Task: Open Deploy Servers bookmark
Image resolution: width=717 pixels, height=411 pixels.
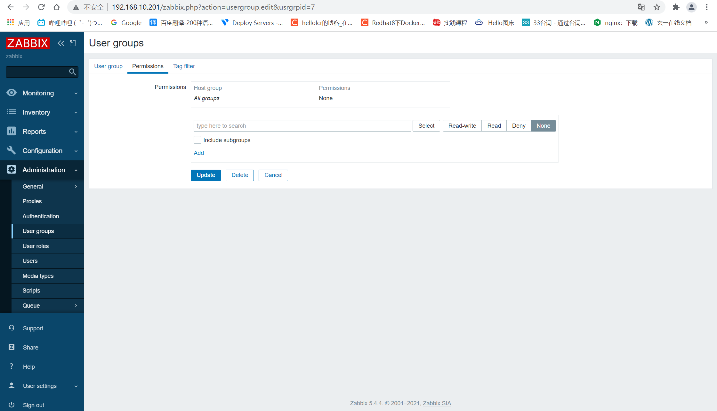Action: (252, 23)
